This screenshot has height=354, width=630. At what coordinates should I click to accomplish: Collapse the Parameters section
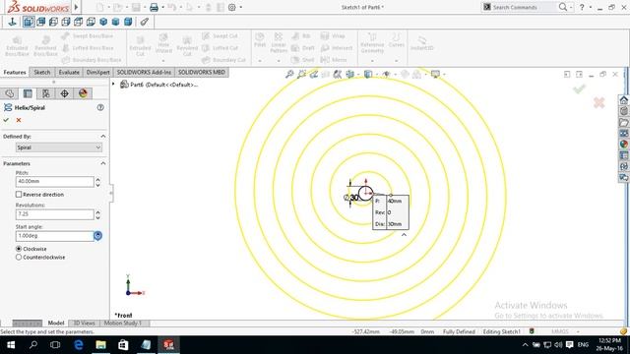[x=102, y=164]
